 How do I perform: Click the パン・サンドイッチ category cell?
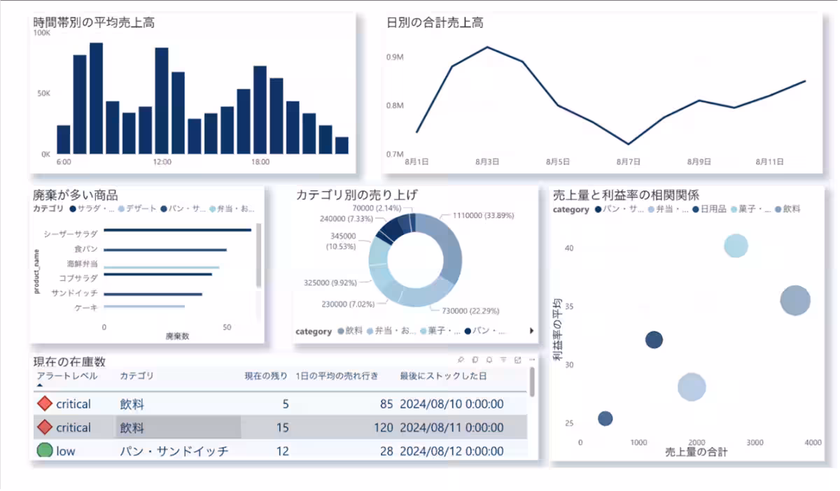click(x=174, y=451)
